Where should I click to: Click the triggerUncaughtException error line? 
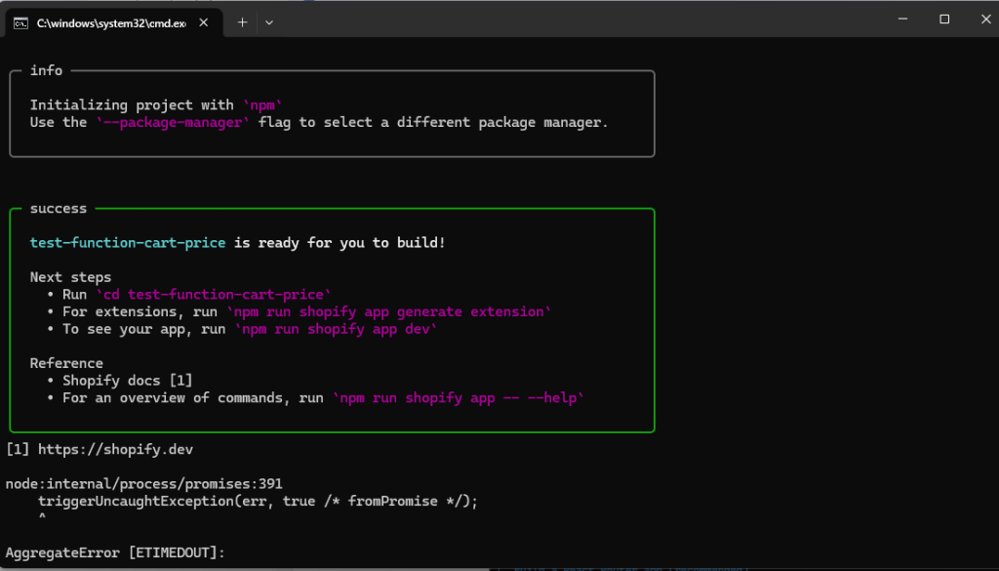258,501
